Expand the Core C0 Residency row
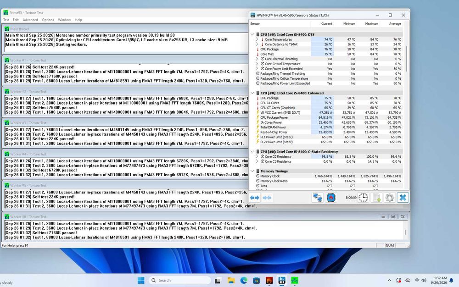The image size is (459, 287). coord(257,157)
